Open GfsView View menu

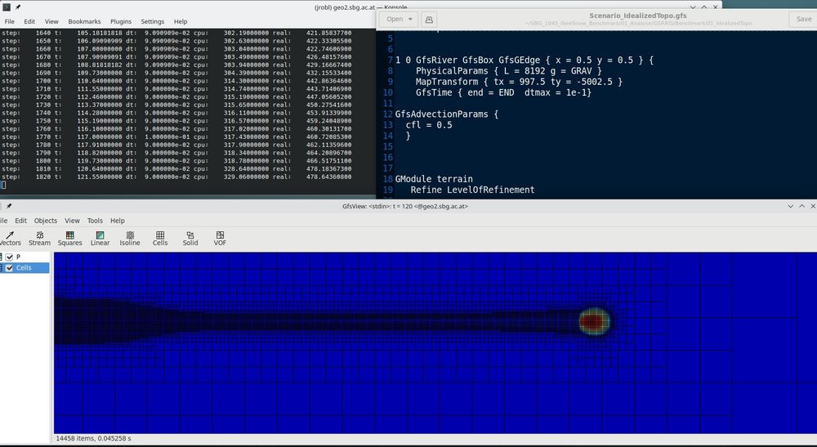pyautogui.click(x=72, y=221)
